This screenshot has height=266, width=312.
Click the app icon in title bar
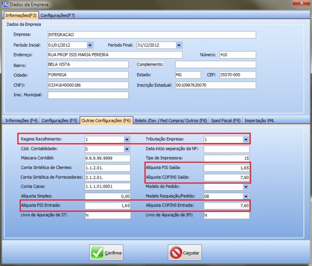5,4
